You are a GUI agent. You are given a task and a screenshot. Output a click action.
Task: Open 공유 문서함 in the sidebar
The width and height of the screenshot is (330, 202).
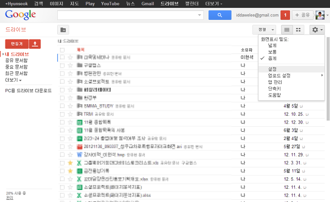click(x=16, y=60)
